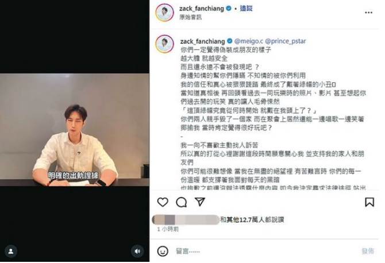Click the zack_fanchiang username in caption
385x263 pixels.
click(203, 41)
